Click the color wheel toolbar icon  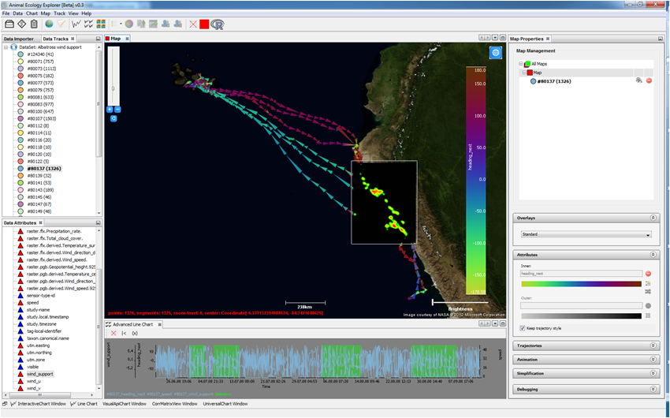pos(129,24)
